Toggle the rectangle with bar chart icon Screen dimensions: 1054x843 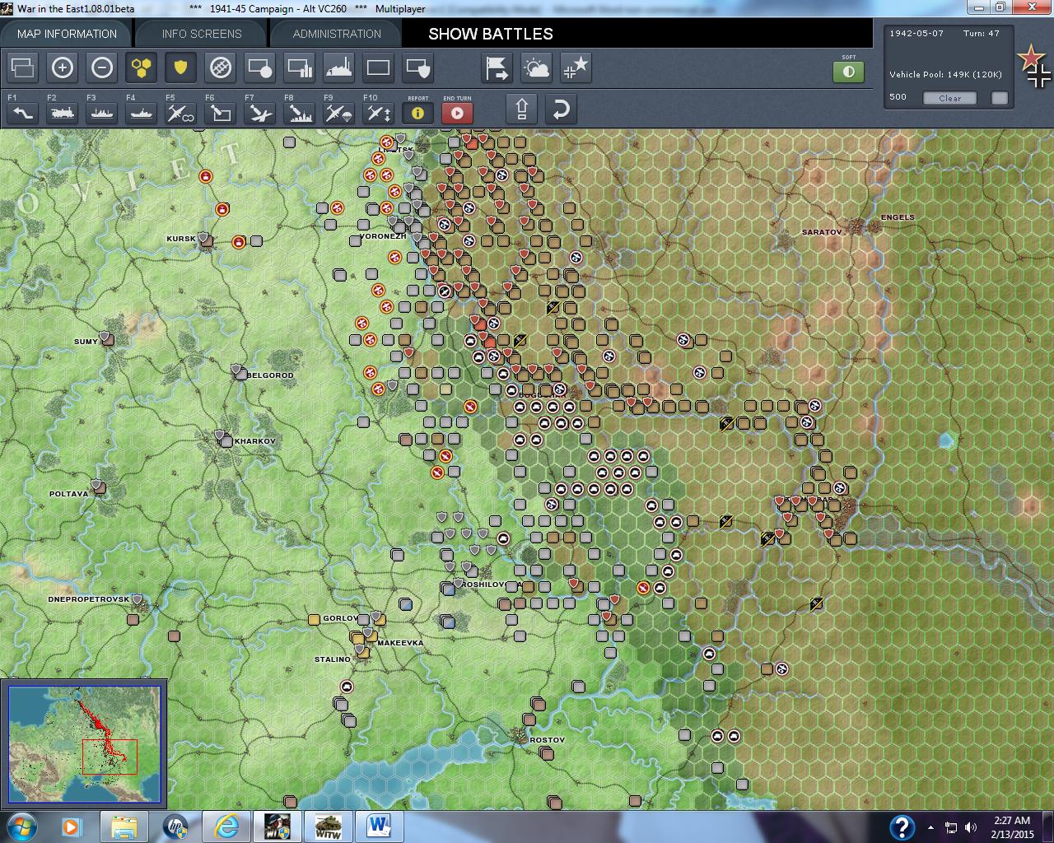(x=300, y=68)
